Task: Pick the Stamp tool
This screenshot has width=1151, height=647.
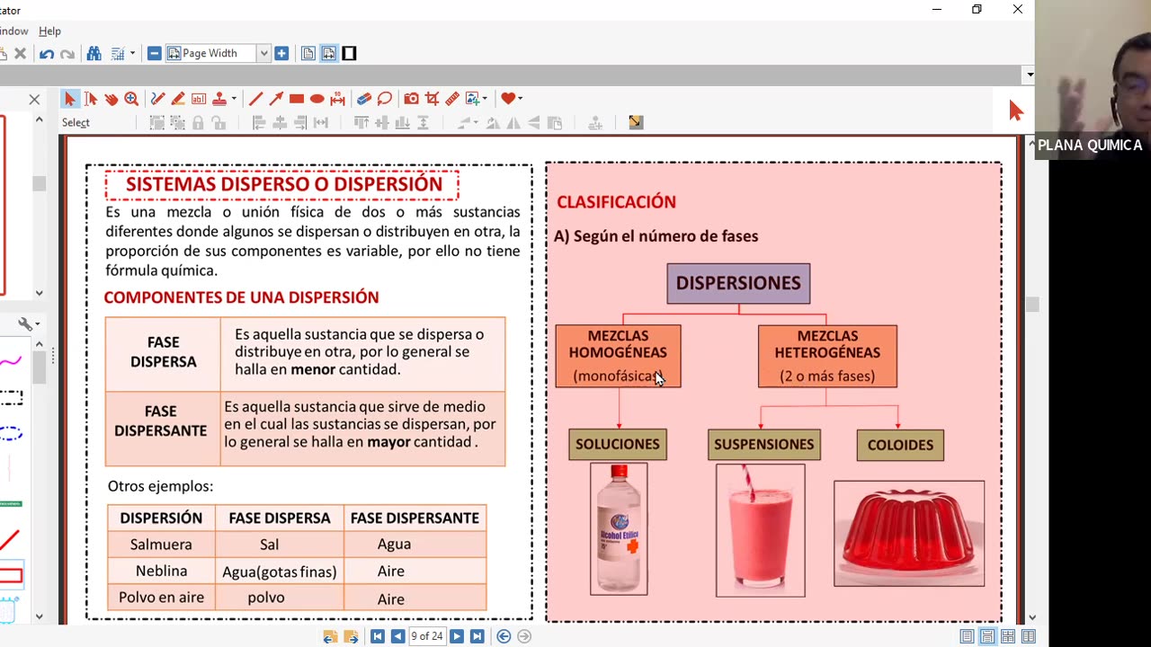Action: point(219,99)
